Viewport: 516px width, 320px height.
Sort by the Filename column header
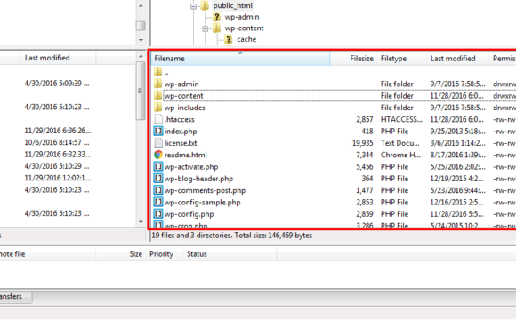[240, 58]
